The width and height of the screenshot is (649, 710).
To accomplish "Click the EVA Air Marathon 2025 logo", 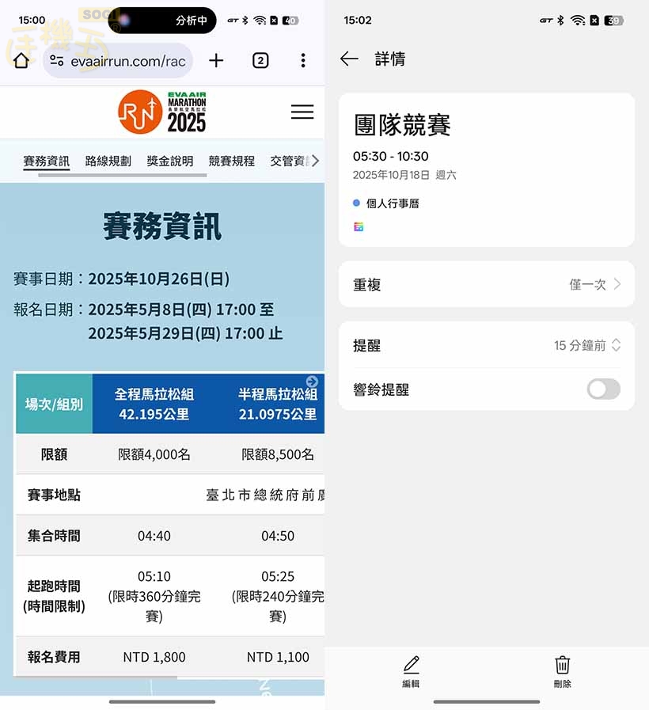I will pos(162,112).
